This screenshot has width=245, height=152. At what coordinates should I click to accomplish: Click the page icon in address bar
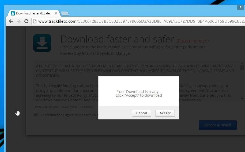coord(35,21)
